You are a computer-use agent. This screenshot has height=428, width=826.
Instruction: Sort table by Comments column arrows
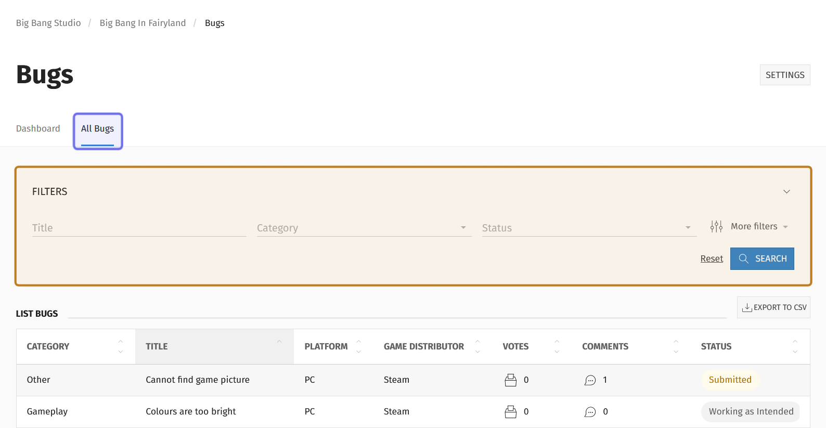click(676, 346)
